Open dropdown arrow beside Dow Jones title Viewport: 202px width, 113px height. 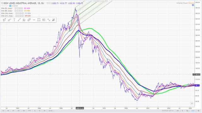45,3
